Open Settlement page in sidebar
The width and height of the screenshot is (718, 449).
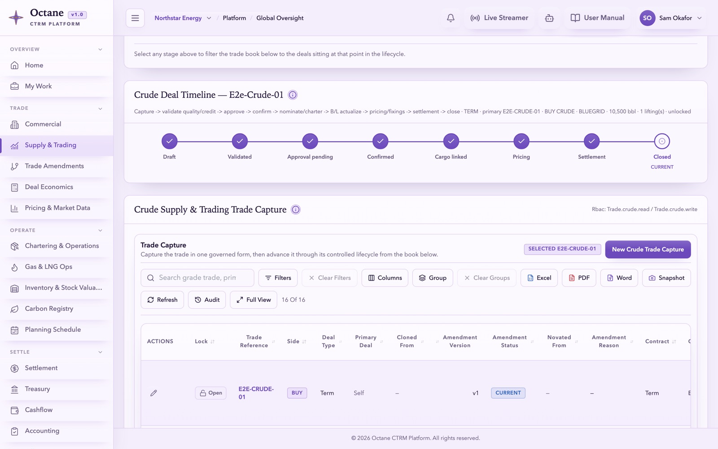(57, 368)
